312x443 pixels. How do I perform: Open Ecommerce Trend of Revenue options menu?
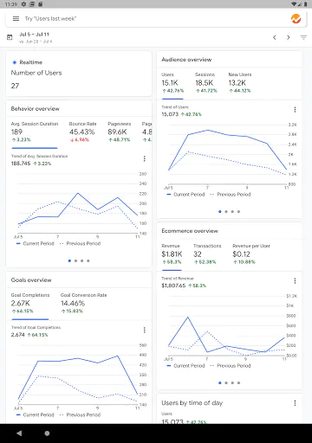(295, 281)
